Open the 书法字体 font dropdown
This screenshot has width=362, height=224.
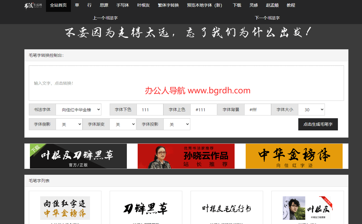[79, 109]
